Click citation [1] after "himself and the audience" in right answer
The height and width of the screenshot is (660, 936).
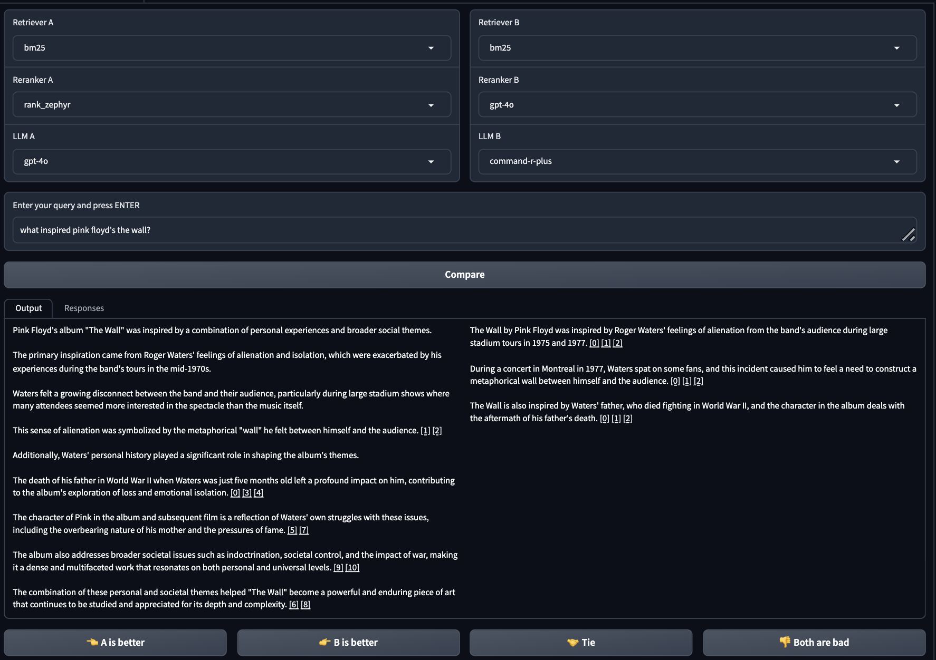click(x=687, y=381)
